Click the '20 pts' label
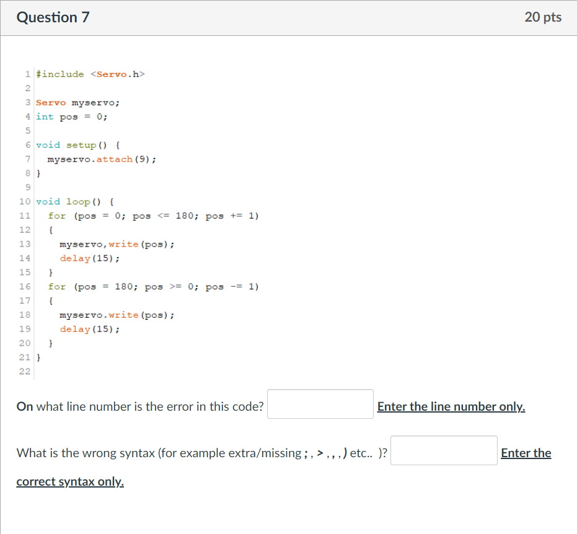Image resolution: width=577 pixels, height=534 pixels. tap(543, 17)
